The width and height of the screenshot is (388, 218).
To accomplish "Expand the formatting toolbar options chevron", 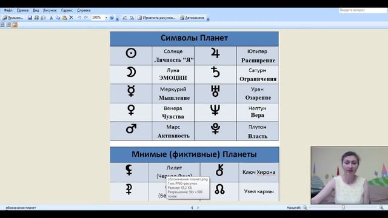I will click(x=208, y=19).
